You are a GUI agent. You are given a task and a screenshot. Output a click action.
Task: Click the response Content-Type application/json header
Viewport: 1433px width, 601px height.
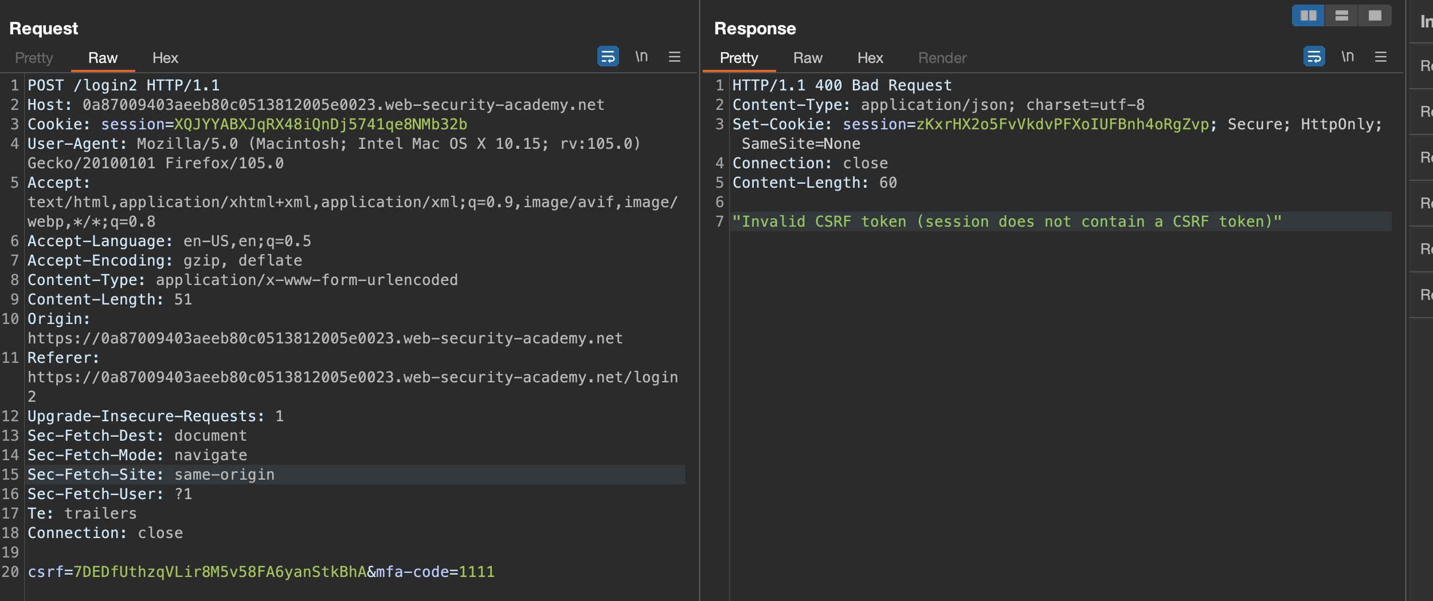pyautogui.click(x=938, y=105)
